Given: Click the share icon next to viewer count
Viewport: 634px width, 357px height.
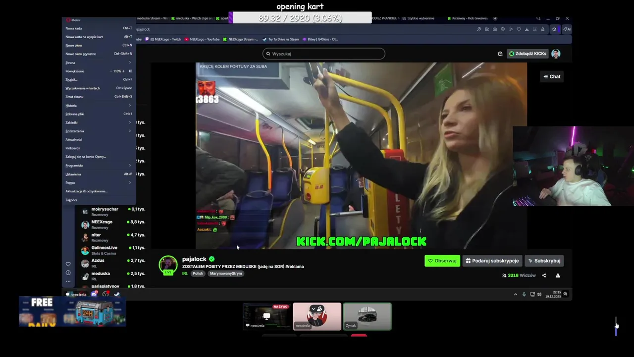Looking at the screenshot, I should click(x=544, y=275).
